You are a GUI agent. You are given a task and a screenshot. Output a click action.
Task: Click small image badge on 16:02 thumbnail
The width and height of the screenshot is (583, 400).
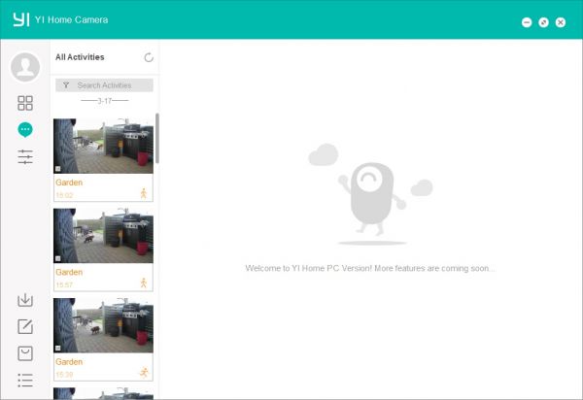pos(58,169)
